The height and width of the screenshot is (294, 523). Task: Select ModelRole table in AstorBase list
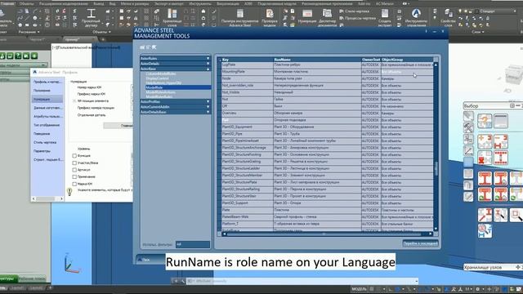(x=178, y=87)
